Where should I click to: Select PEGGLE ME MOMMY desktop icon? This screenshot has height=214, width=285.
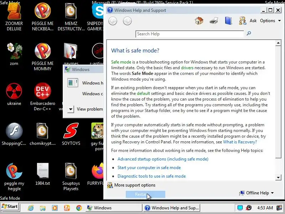(42, 57)
